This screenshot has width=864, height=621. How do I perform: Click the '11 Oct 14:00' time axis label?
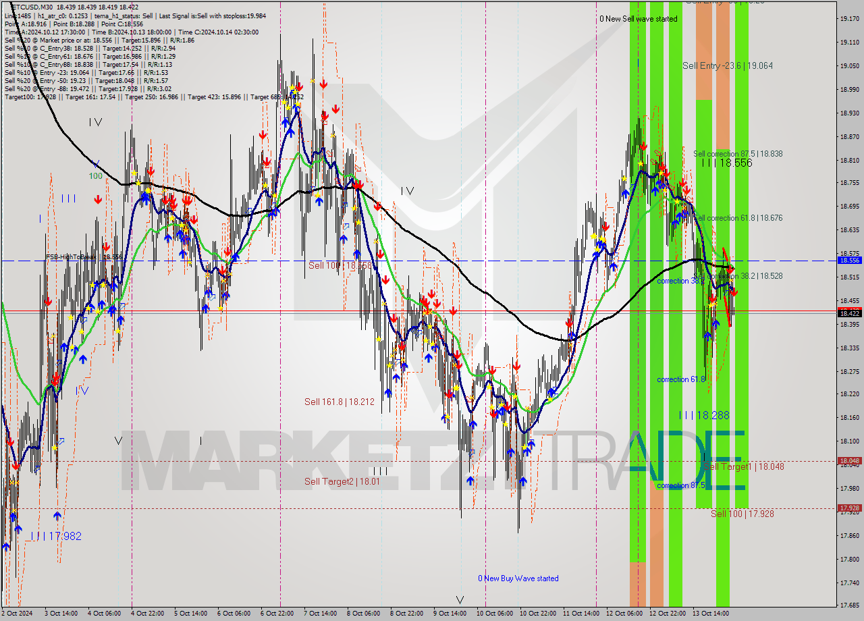tap(581, 614)
